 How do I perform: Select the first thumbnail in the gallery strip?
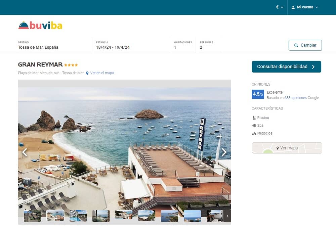[x=32, y=216]
